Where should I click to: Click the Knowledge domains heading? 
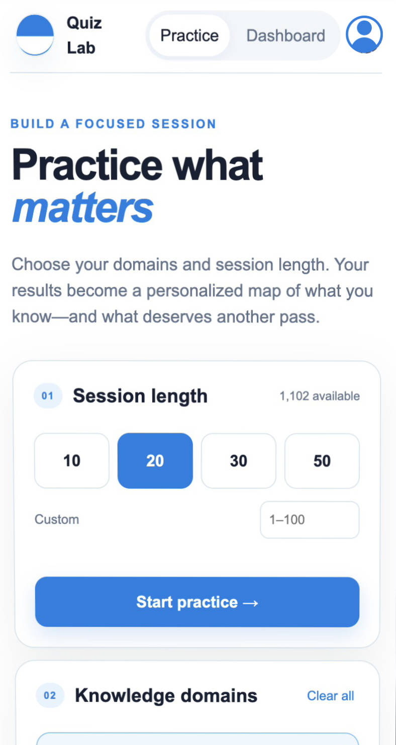tap(166, 696)
